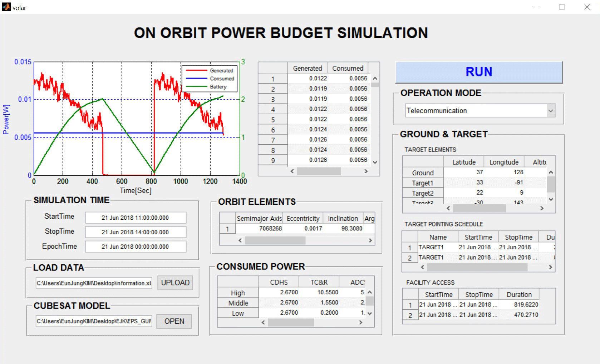600x364 pixels.
Task: Select row 5 header in Generated table
Action: [x=273, y=120]
